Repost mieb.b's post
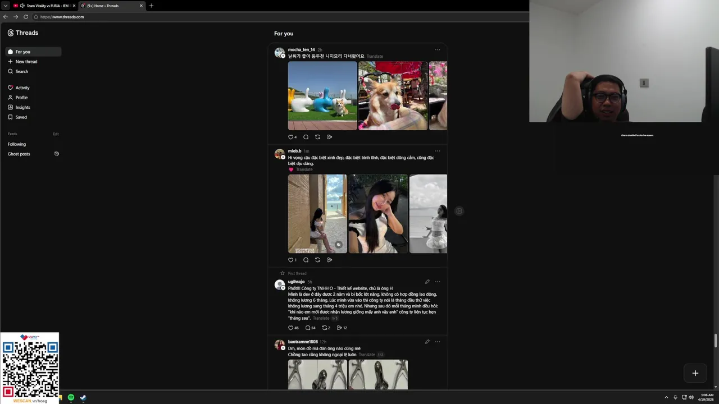 click(317, 260)
